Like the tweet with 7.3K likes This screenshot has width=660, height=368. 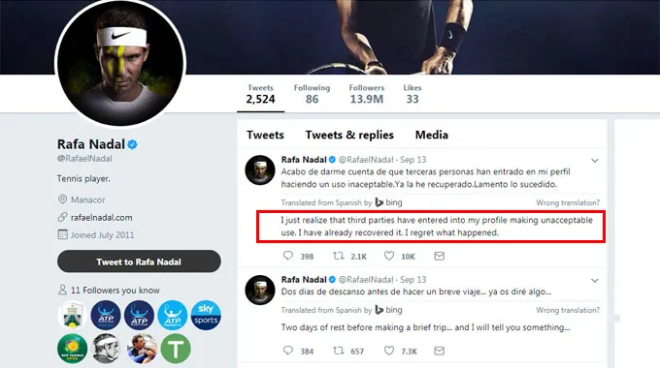pyautogui.click(x=389, y=351)
